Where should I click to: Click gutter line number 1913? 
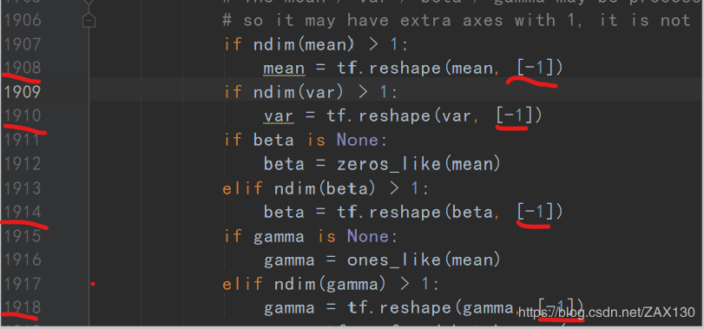click(23, 188)
